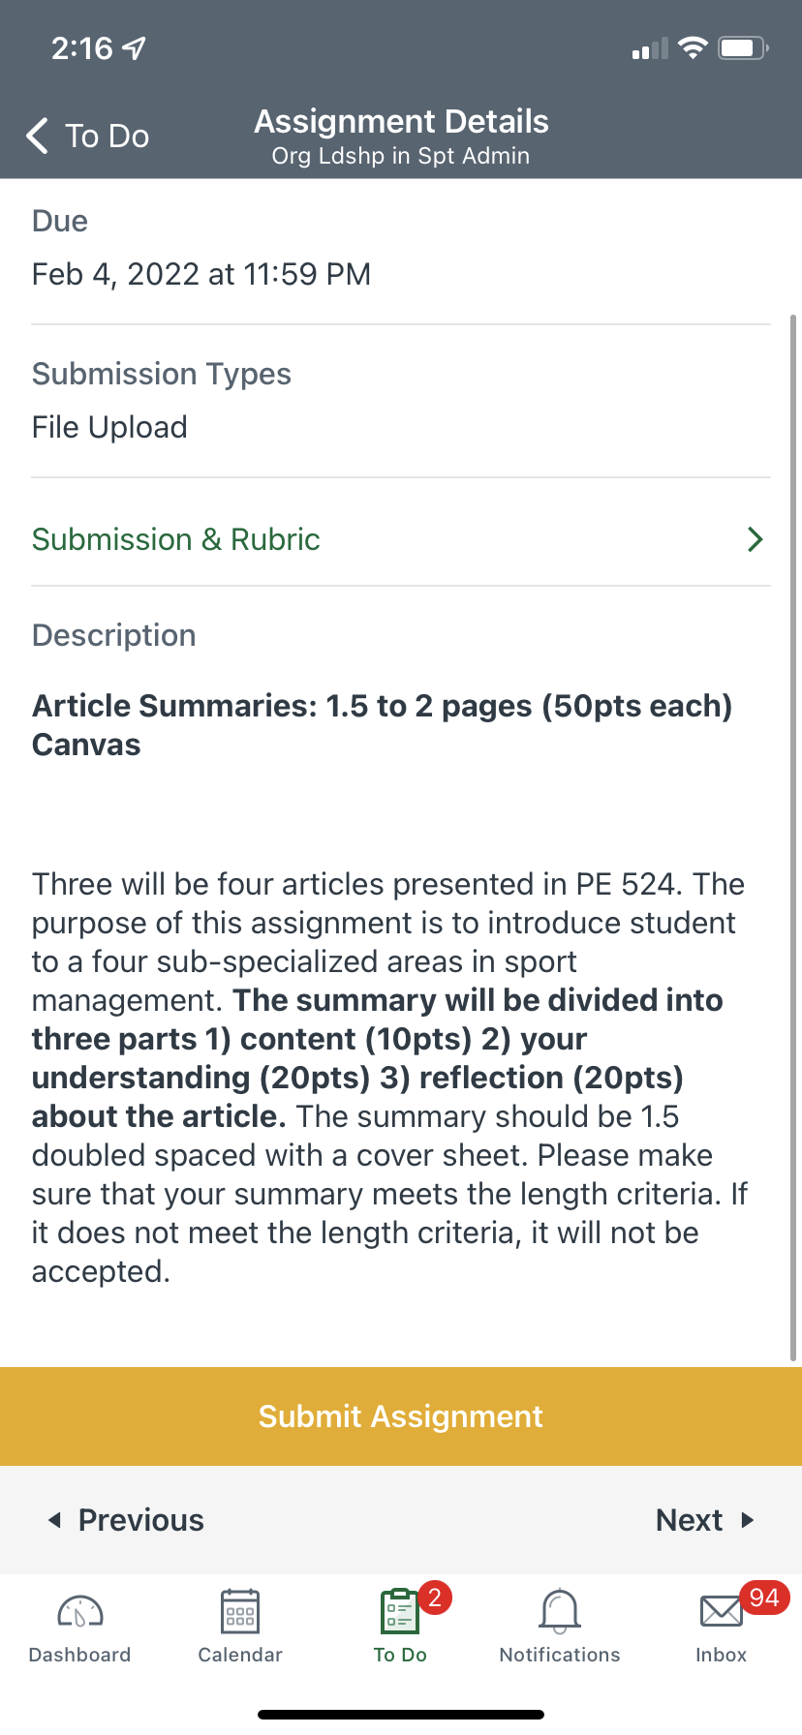802x1735 pixels.
Task: Switch to the Dashboard tab label
Action: (80, 1655)
